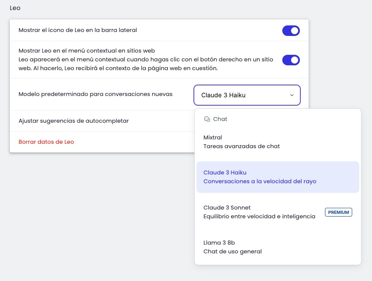Screen dimensions: 372x281
Task: Click the dropdown chevron on the model selector
Action: tap(291, 95)
